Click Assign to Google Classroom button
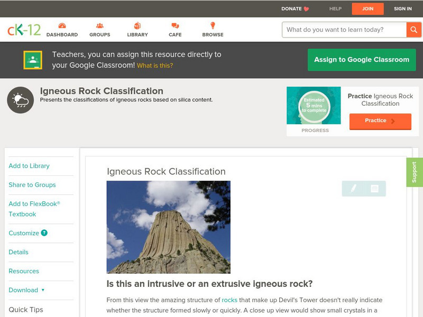 [x=362, y=60]
